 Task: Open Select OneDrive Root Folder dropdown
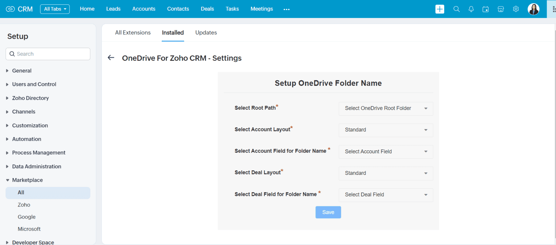[386, 109]
